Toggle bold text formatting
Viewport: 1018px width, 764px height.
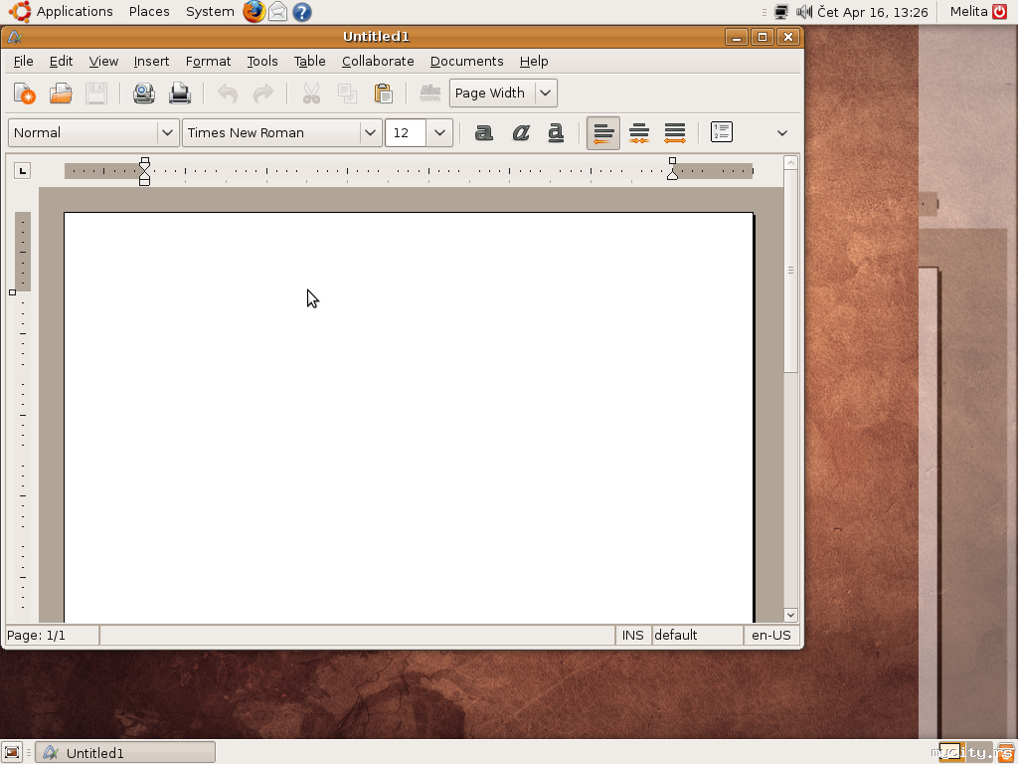coord(484,132)
